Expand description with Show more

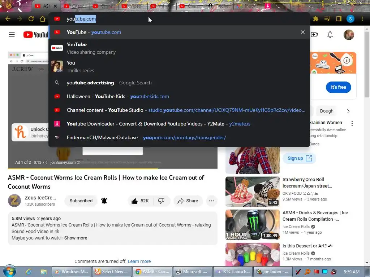pos(76,238)
